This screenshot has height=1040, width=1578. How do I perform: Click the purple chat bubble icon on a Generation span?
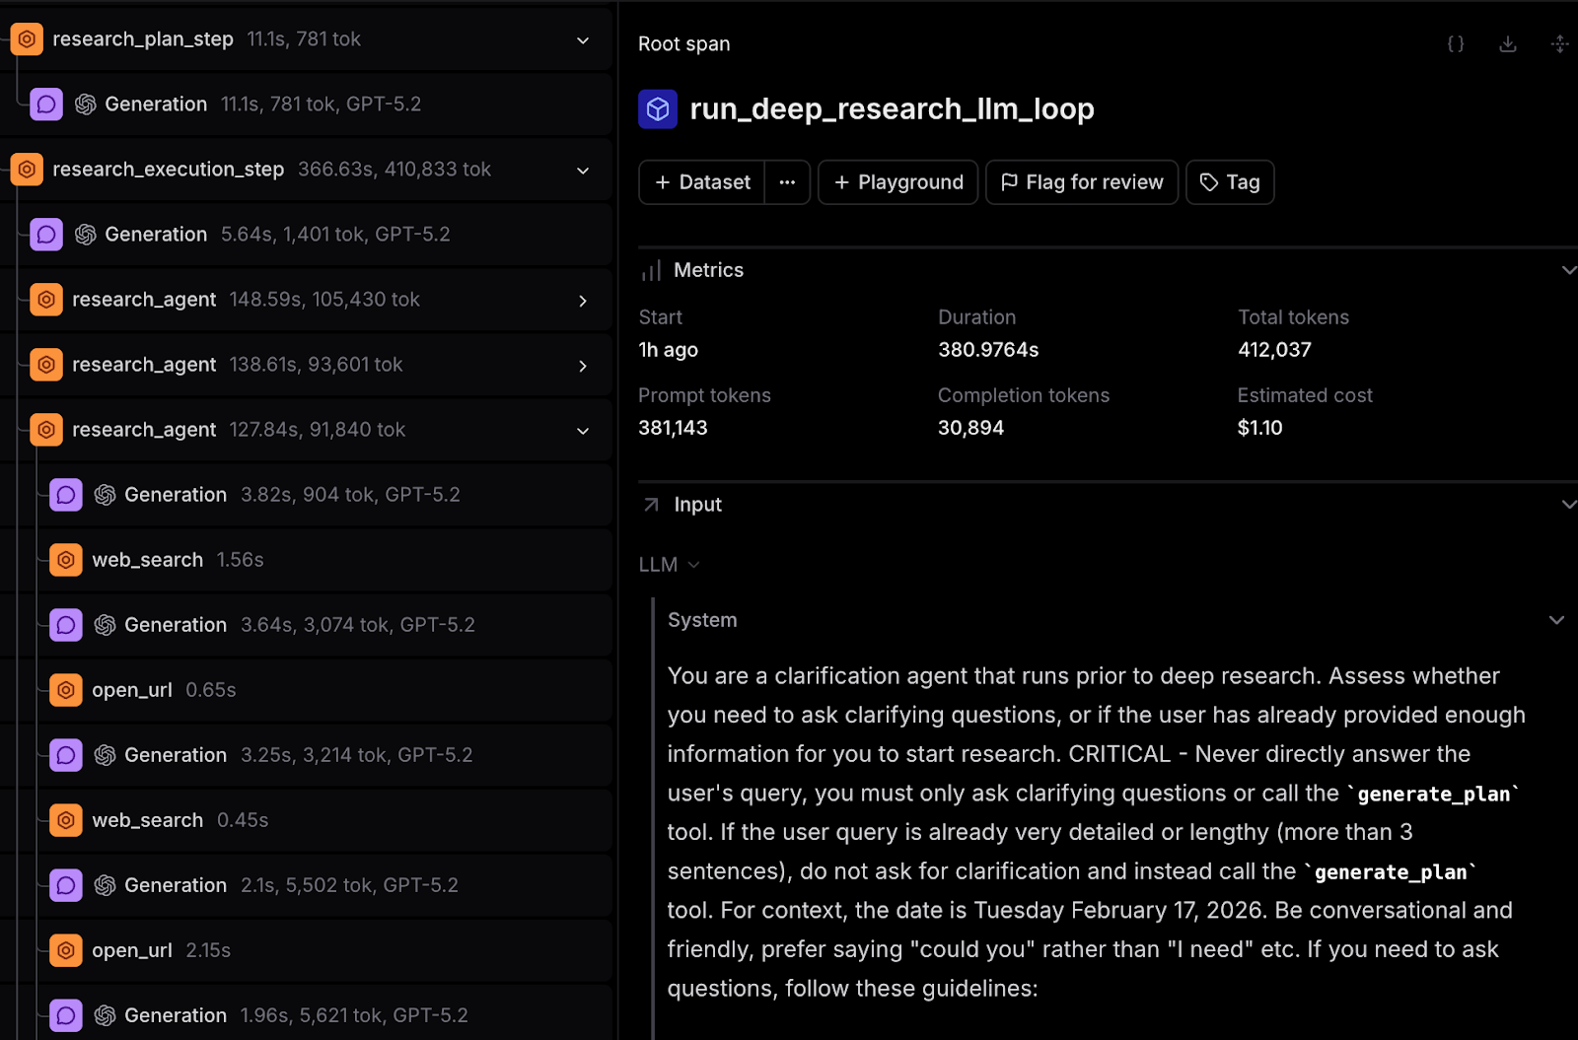46,104
